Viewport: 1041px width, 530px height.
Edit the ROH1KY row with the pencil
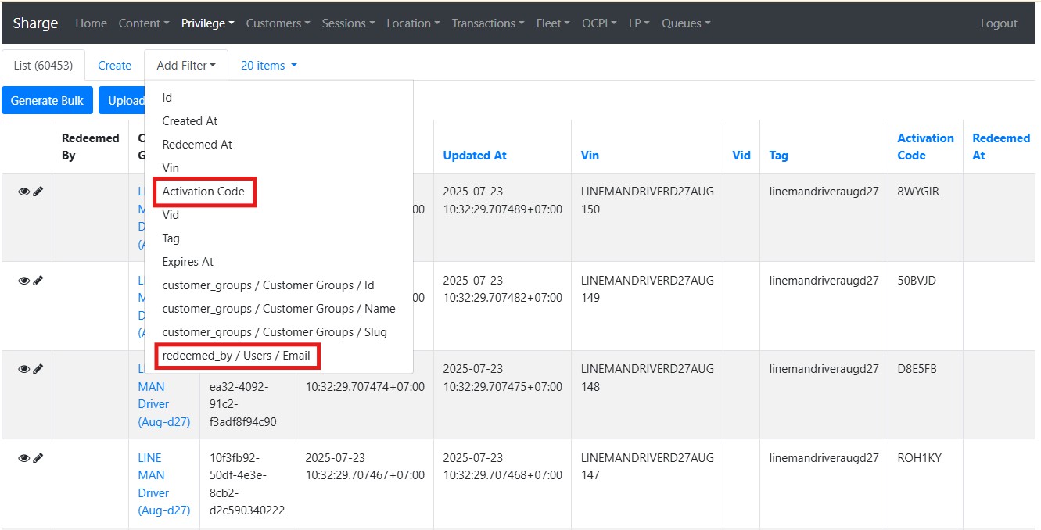[38, 458]
